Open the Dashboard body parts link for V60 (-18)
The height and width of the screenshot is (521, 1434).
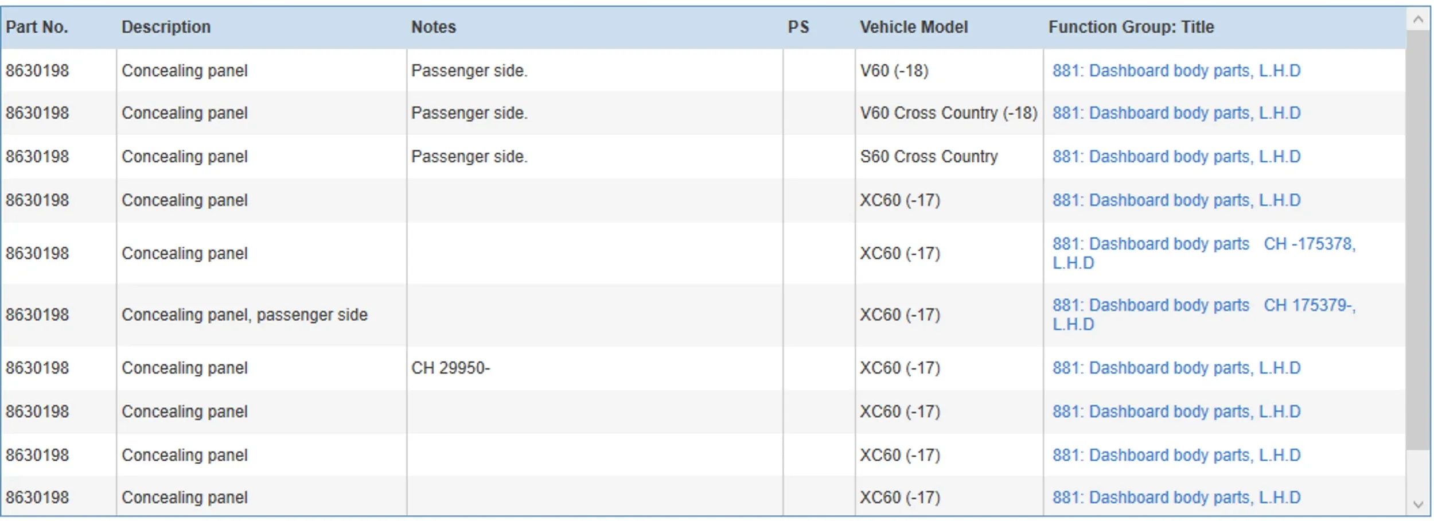coord(1176,71)
